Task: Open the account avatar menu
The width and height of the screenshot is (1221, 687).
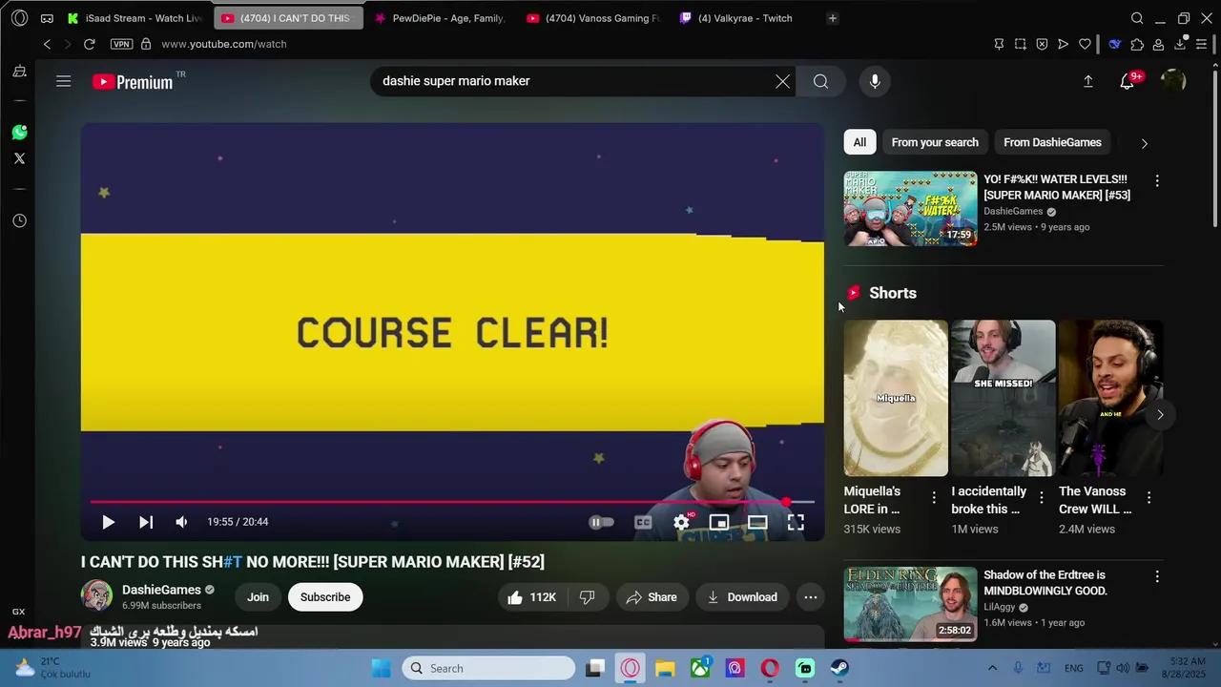Action: (x=1172, y=81)
